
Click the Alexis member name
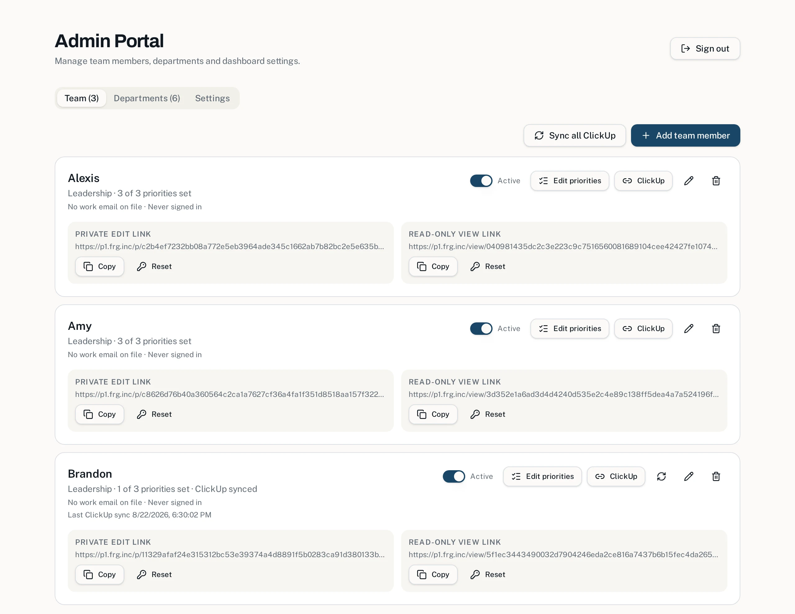[83, 178]
